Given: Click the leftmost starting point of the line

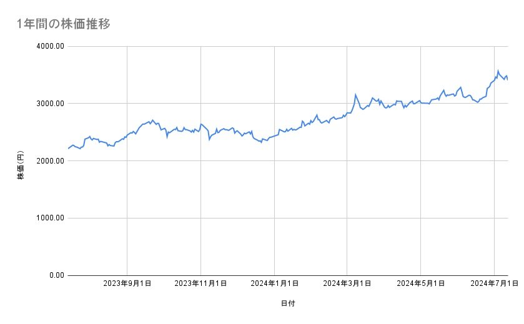Looking at the screenshot, I should coord(67,149).
